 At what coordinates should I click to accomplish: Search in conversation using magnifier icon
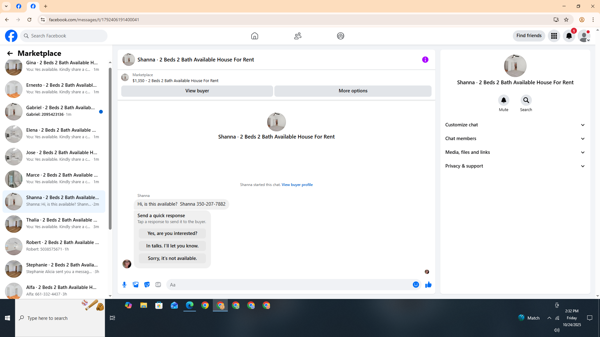[526, 100]
